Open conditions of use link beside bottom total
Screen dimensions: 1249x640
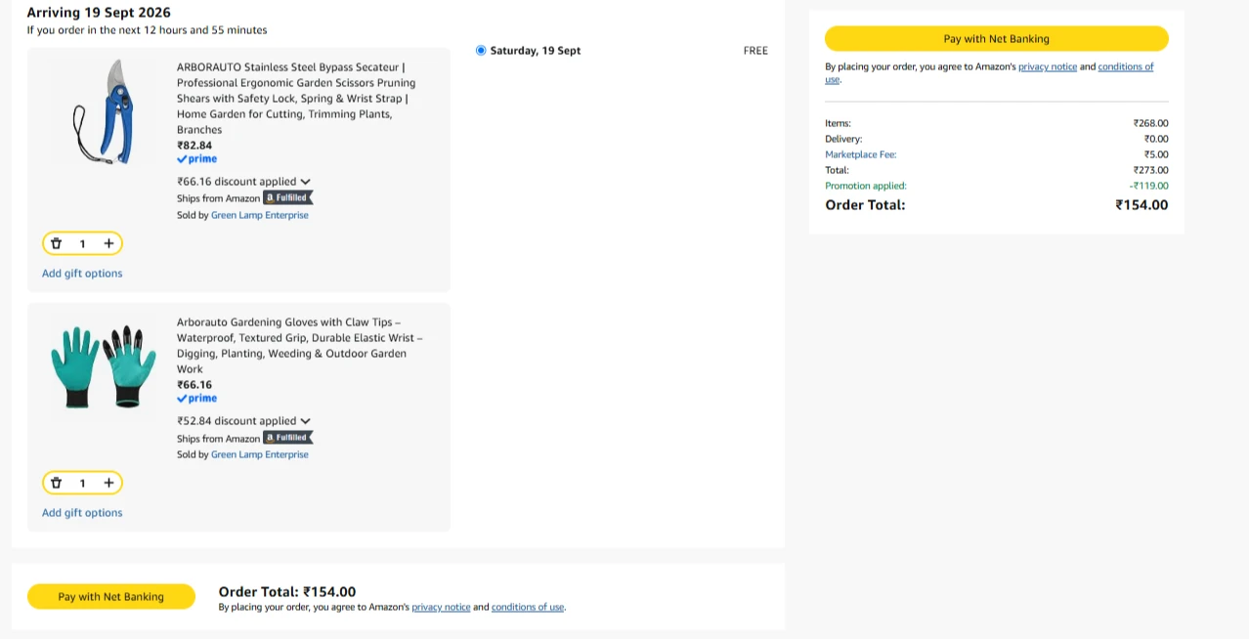528,607
